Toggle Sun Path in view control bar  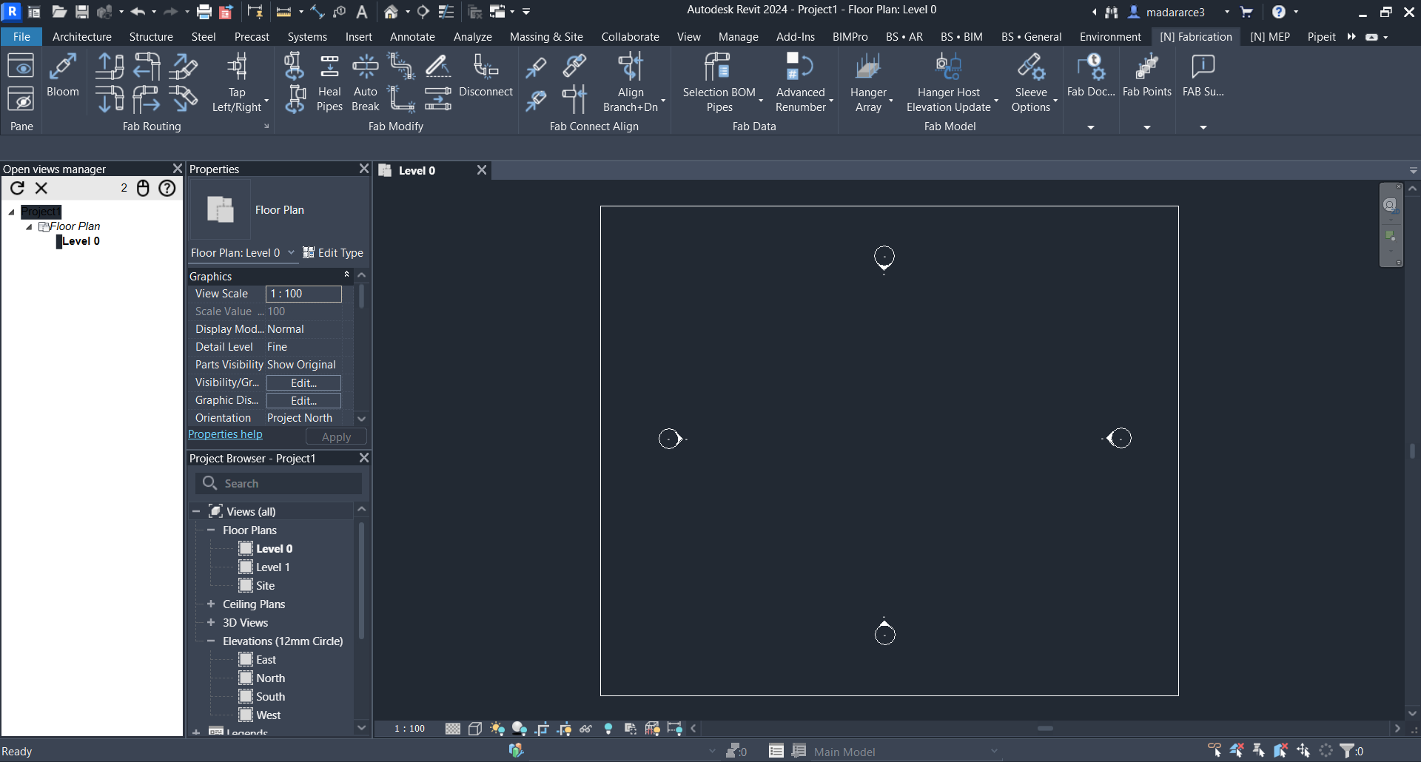click(497, 729)
